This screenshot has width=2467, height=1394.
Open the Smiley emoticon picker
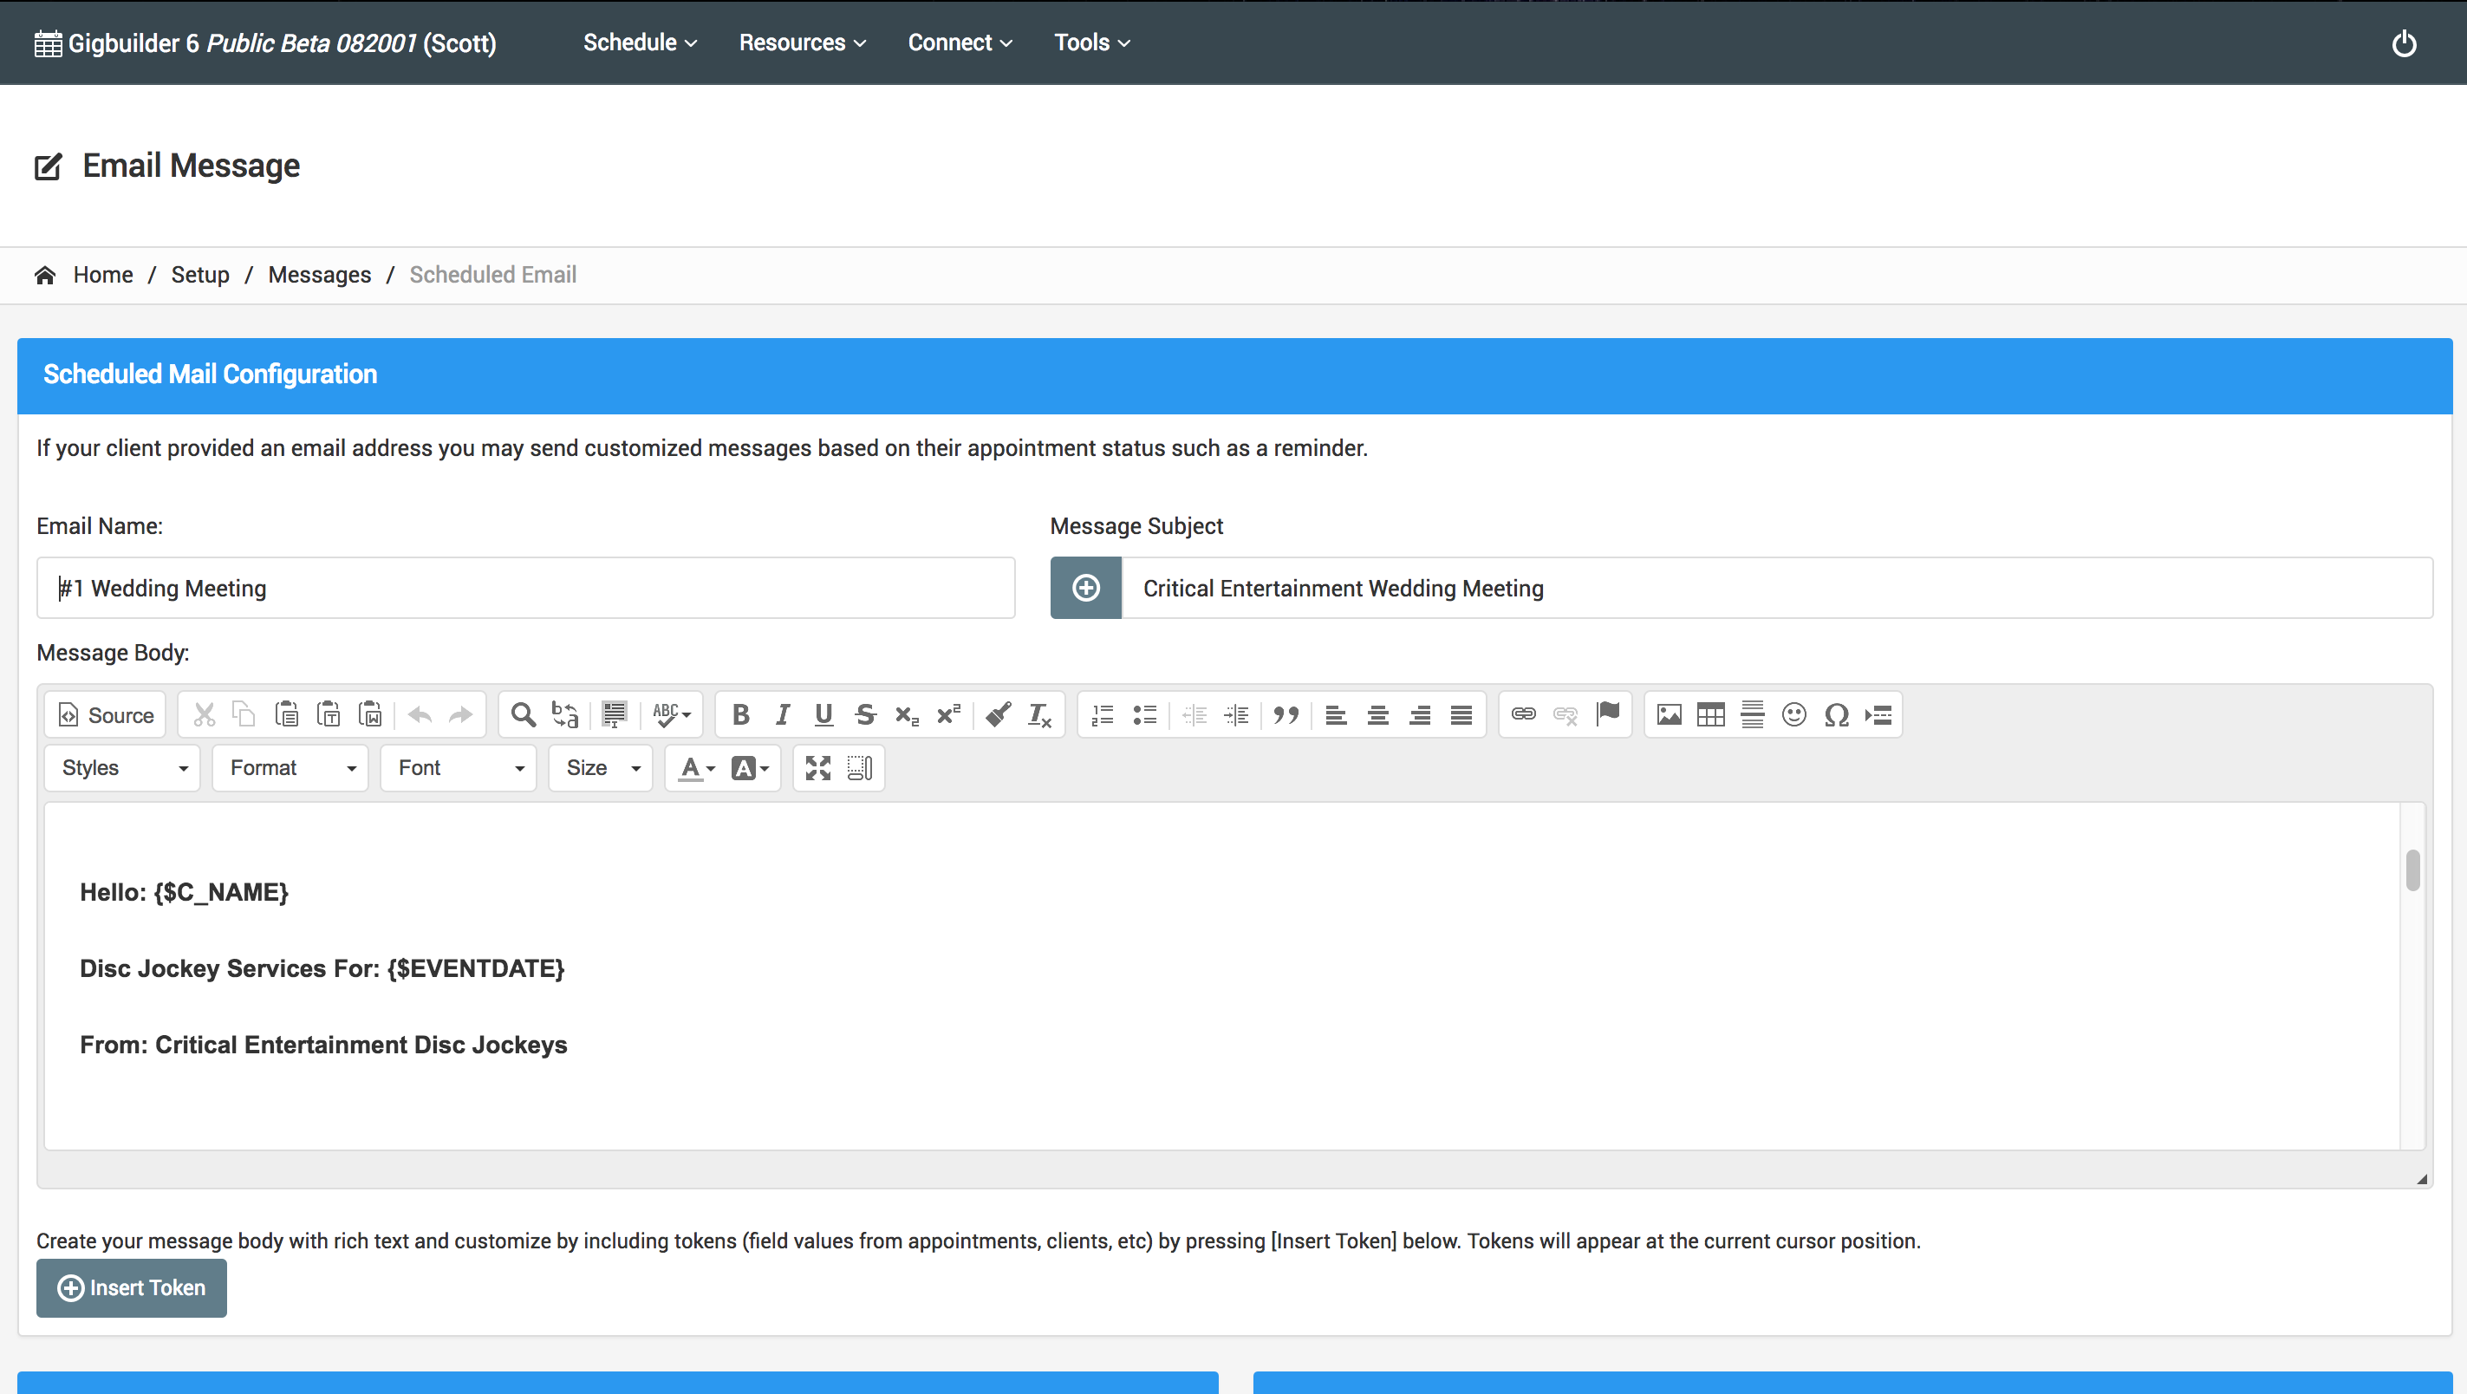tap(1793, 714)
